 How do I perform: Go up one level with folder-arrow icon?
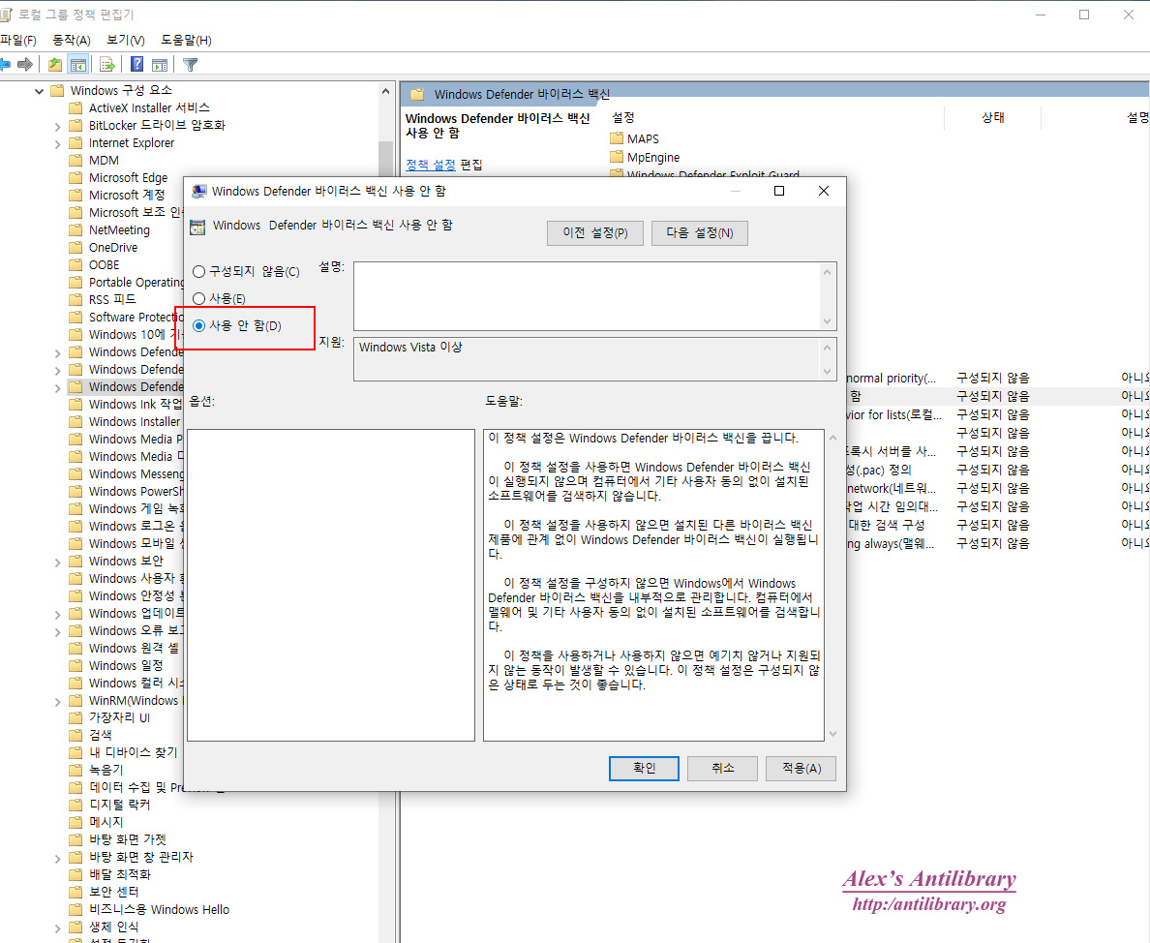point(55,65)
